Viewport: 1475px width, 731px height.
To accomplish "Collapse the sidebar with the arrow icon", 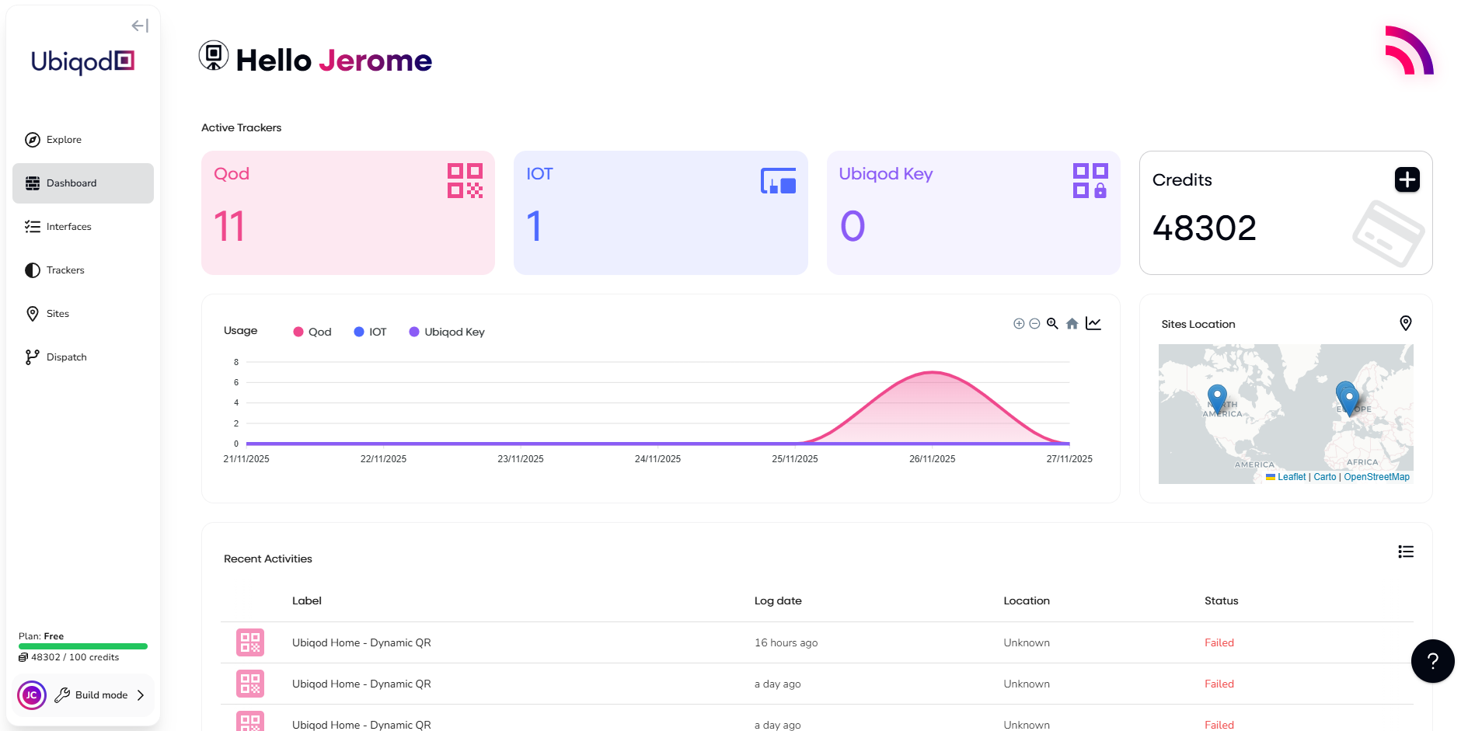I will point(140,26).
